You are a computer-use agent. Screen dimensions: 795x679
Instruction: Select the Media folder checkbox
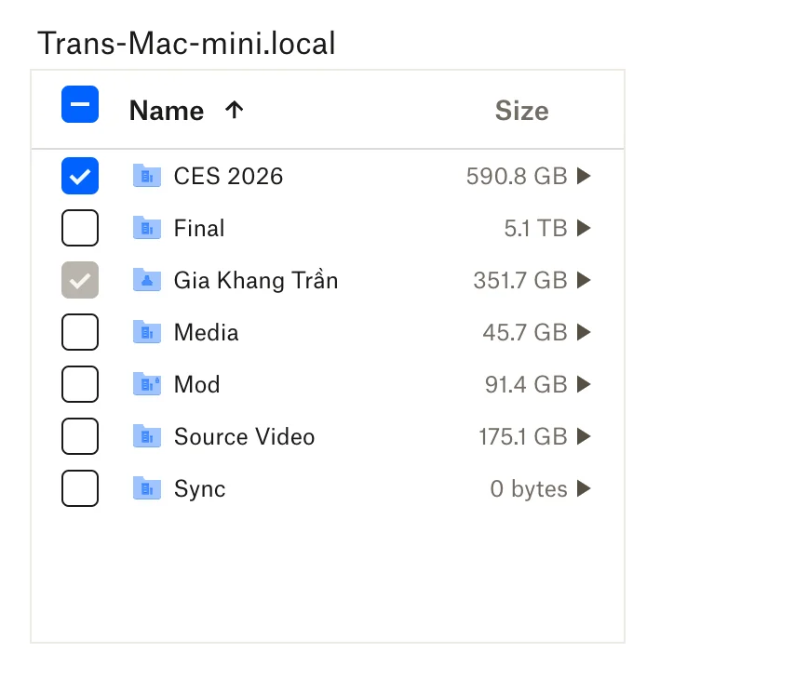click(x=79, y=332)
